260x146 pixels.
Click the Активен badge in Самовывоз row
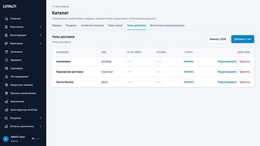189,61
